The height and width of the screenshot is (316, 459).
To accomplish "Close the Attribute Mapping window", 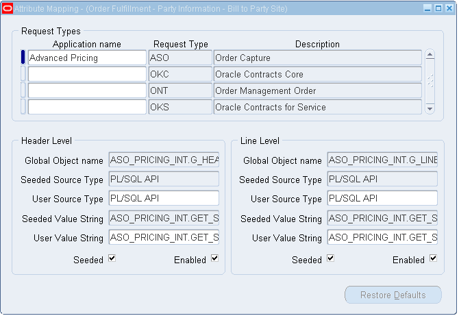I will 449,8.
